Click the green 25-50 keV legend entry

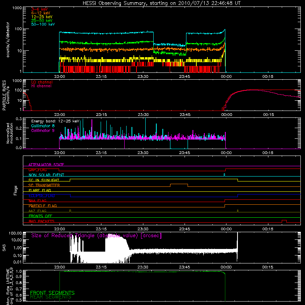42,21
